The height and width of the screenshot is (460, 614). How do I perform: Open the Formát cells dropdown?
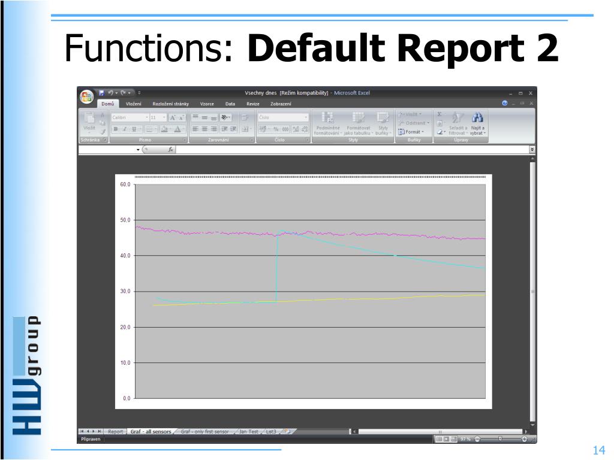(411, 132)
